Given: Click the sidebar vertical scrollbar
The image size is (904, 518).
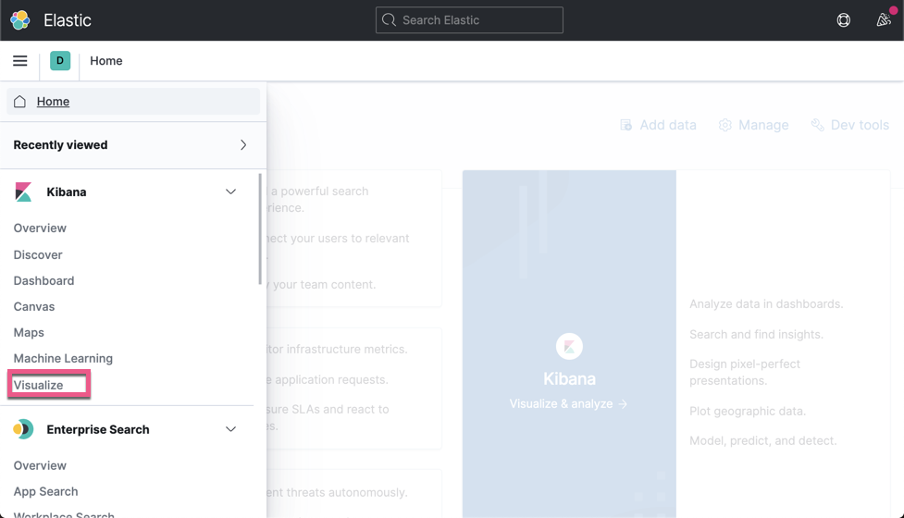Looking at the screenshot, I should click(x=260, y=229).
